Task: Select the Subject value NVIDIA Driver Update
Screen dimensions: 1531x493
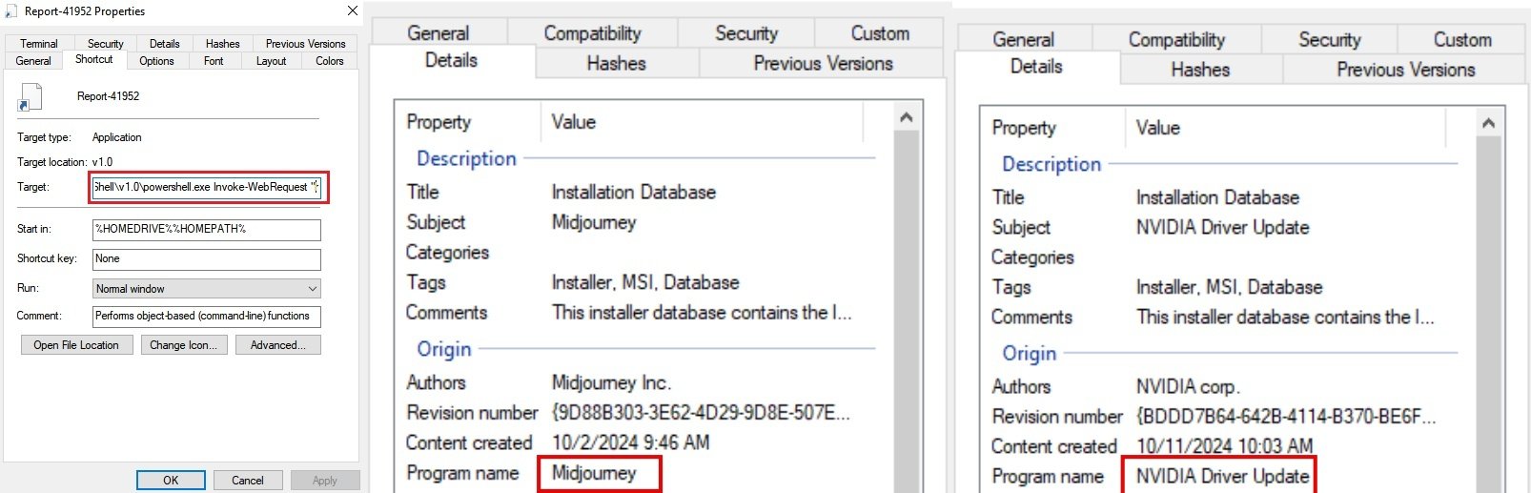Action: pyautogui.click(x=1222, y=228)
